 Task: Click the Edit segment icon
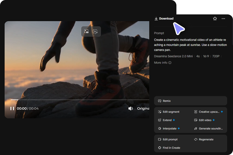coord(159,112)
